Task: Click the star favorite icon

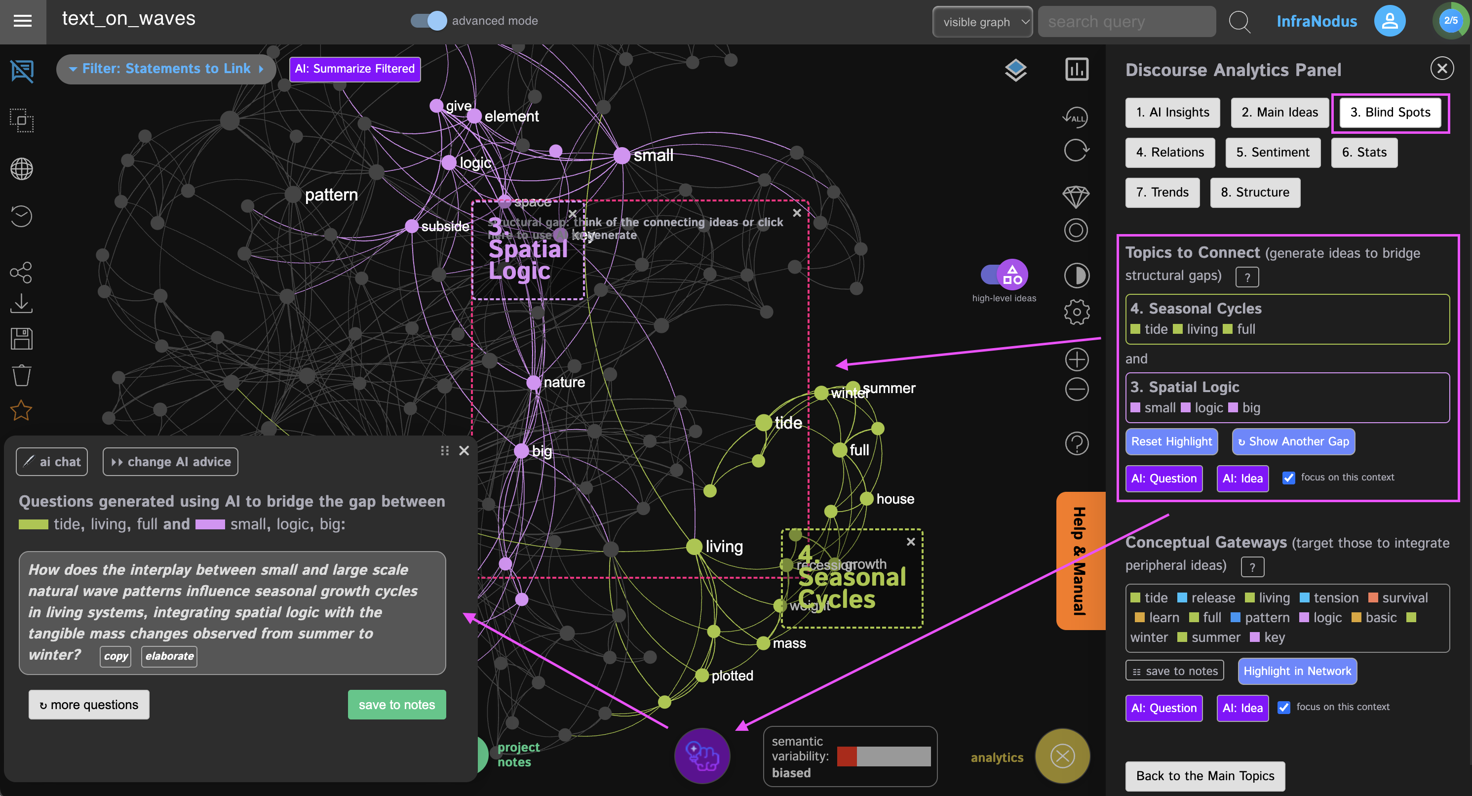Action: [22, 410]
